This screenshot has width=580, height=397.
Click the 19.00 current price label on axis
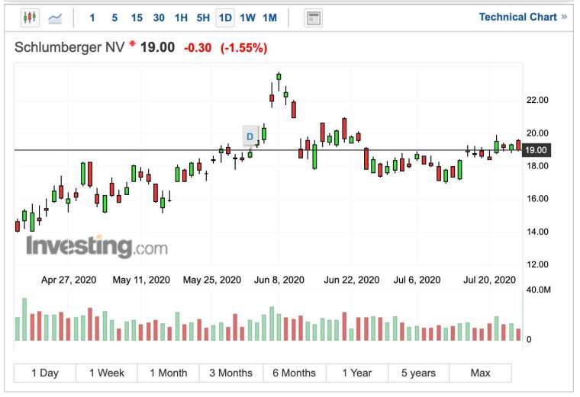(536, 150)
